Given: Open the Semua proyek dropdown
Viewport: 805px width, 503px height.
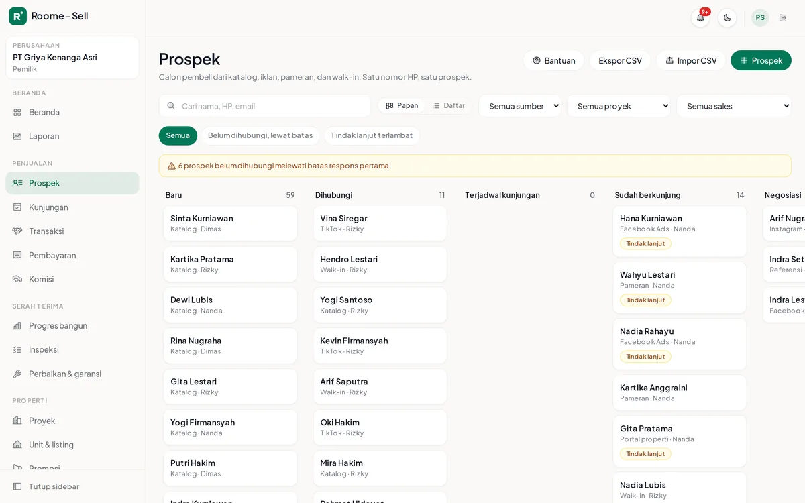Looking at the screenshot, I should click(619, 106).
